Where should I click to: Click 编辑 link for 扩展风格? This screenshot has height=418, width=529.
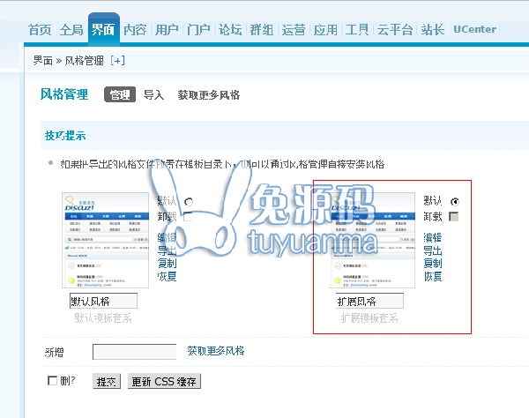(x=433, y=238)
